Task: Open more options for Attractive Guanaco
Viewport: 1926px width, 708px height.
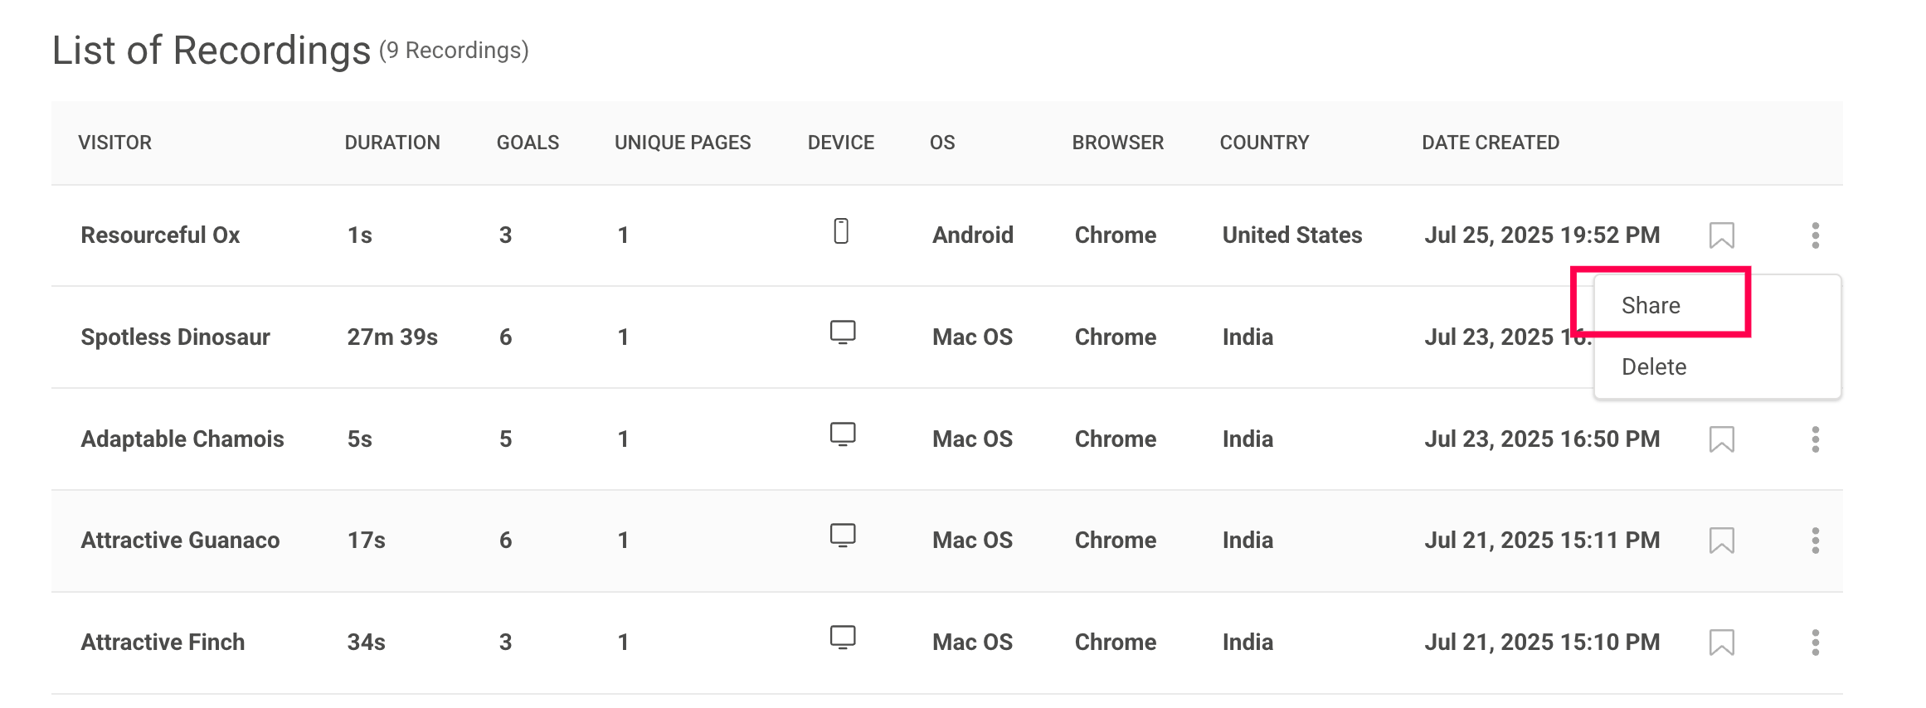Action: [x=1815, y=541]
